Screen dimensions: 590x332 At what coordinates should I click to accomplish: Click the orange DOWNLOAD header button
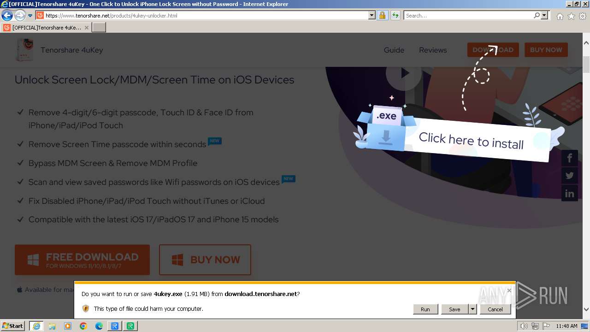point(493,50)
